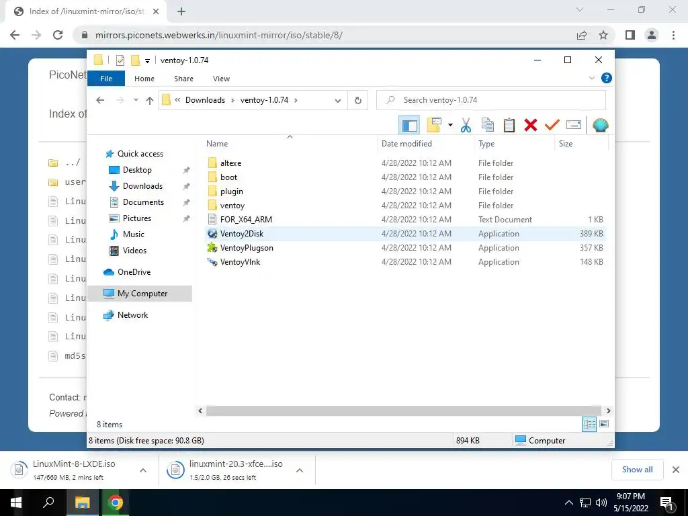The width and height of the screenshot is (688, 516).
Task: Sort by the Name column header
Action: 290,144
